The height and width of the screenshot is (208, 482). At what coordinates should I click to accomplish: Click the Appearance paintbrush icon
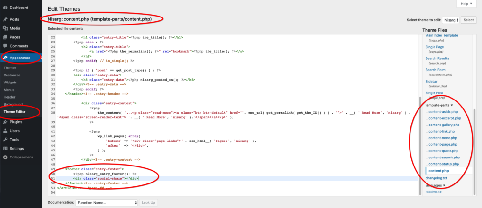click(x=5, y=58)
